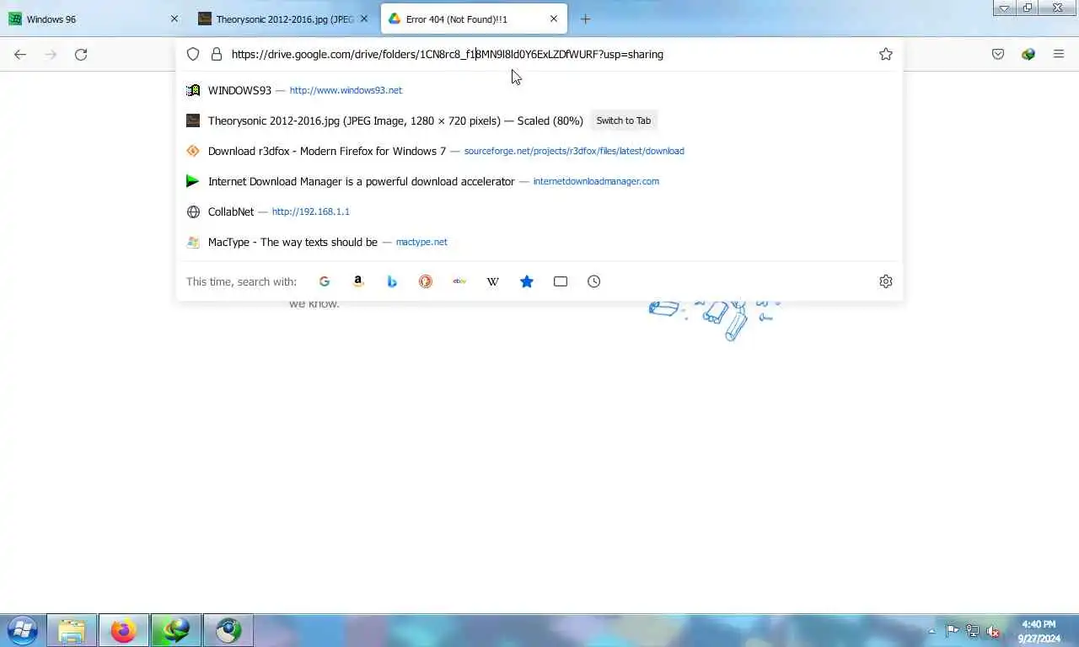Search open tabs icon
The height and width of the screenshot is (647, 1079).
click(561, 281)
